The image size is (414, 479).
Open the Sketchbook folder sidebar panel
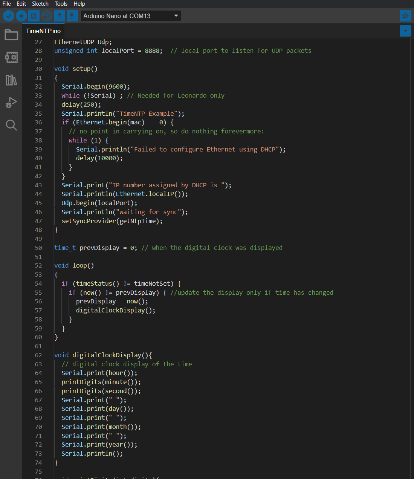click(11, 35)
